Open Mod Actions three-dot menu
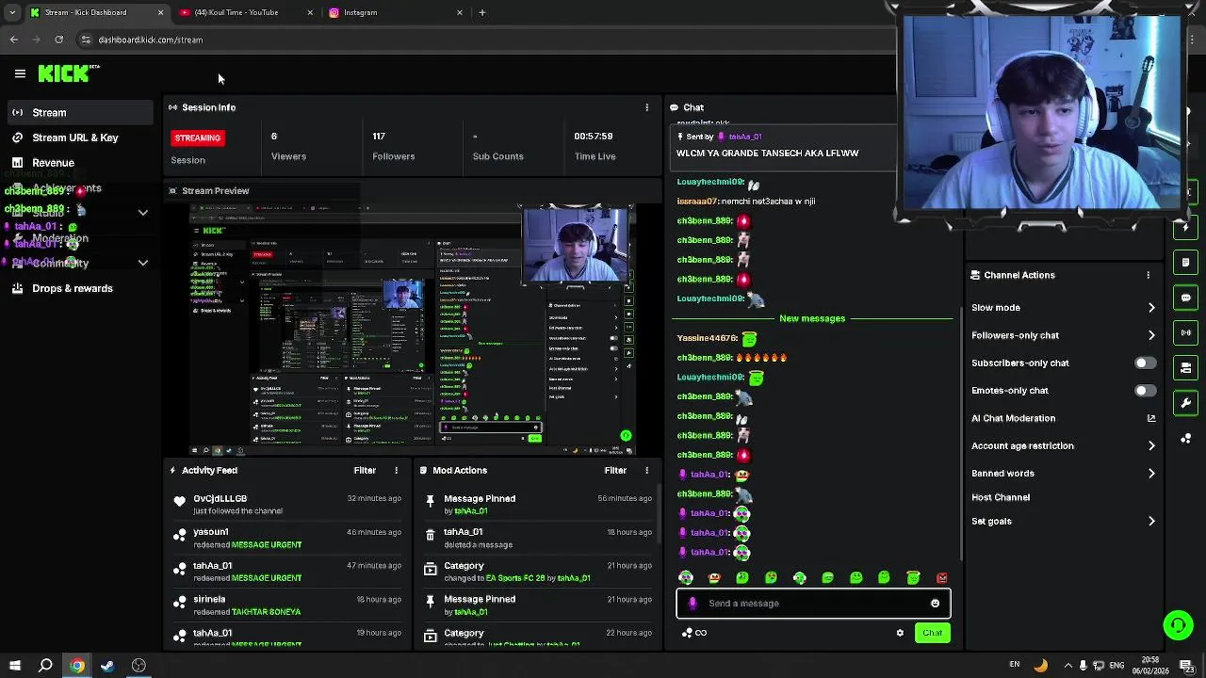Image resolution: width=1206 pixels, height=678 pixels. pyautogui.click(x=646, y=470)
